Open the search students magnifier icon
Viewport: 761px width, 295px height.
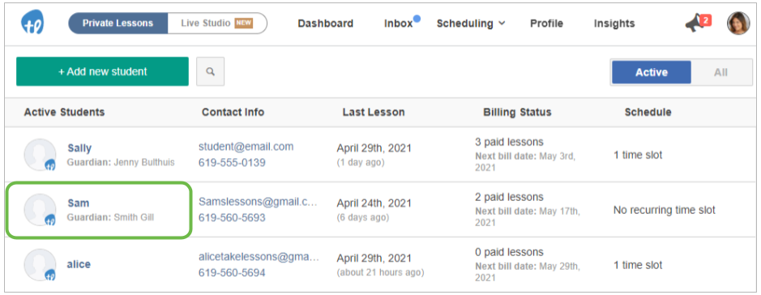210,71
